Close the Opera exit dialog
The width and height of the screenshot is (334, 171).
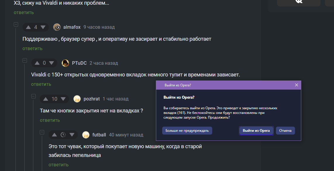297,85
